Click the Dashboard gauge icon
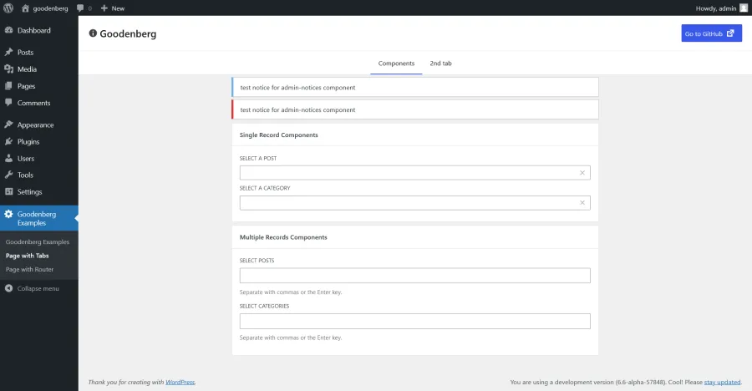The width and height of the screenshot is (752, 391). 8,30
